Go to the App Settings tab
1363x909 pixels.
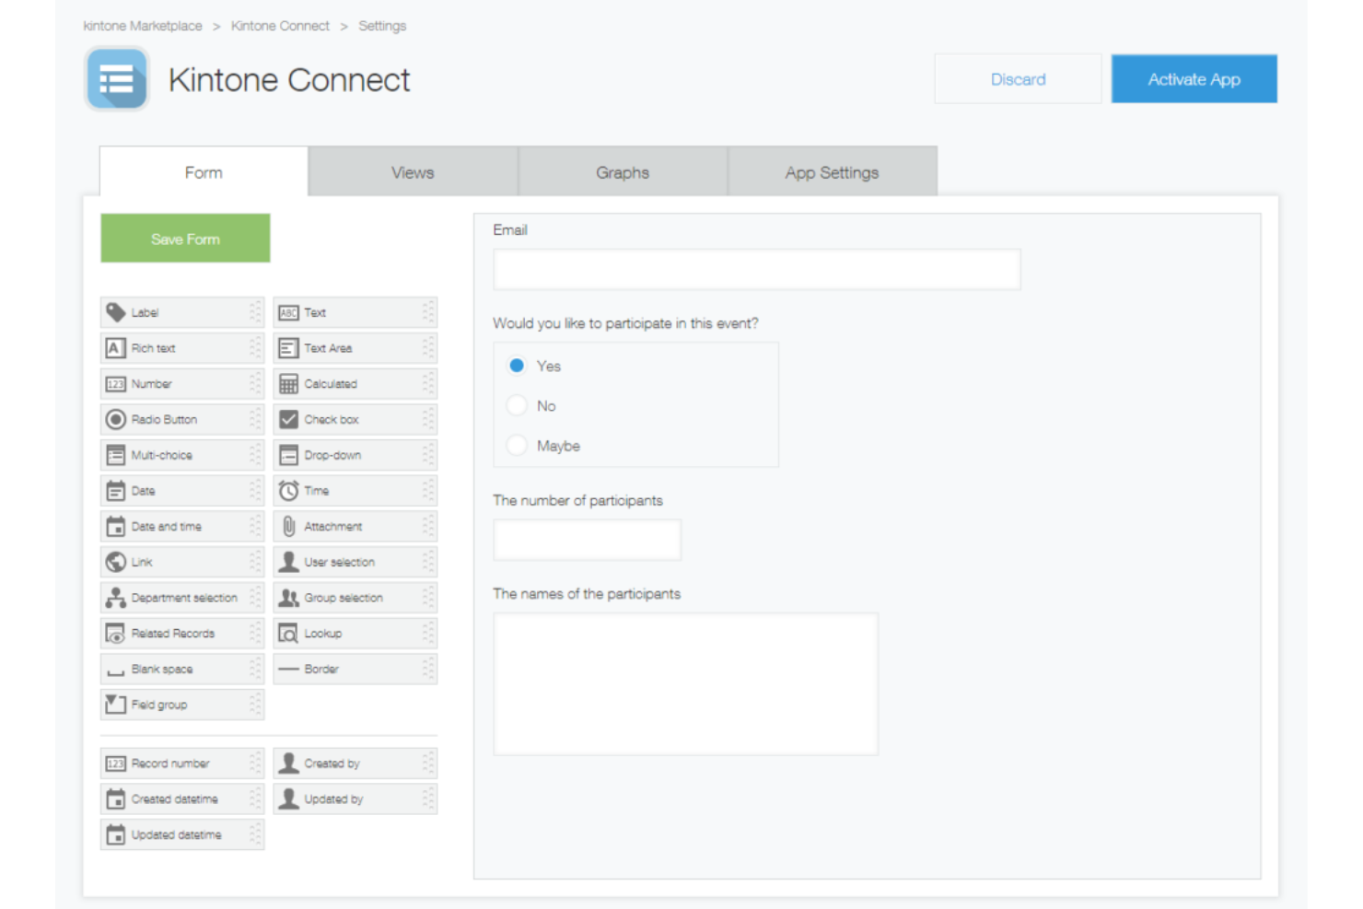[832, 172]
